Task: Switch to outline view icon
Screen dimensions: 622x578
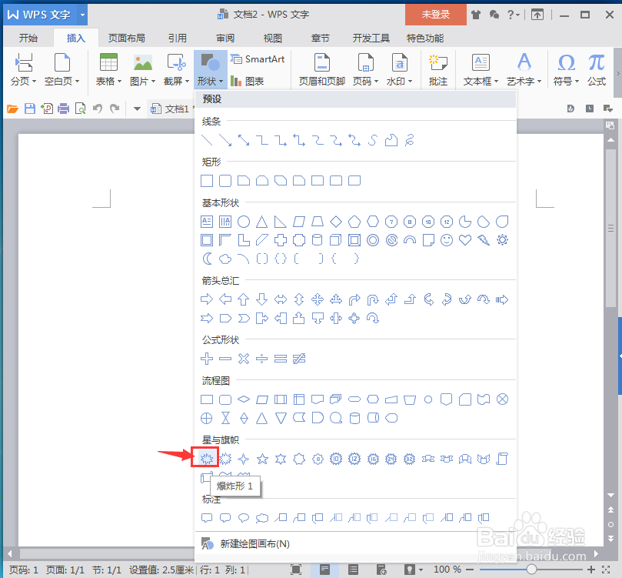Action: pyautogui.click(x=353, y=570)
